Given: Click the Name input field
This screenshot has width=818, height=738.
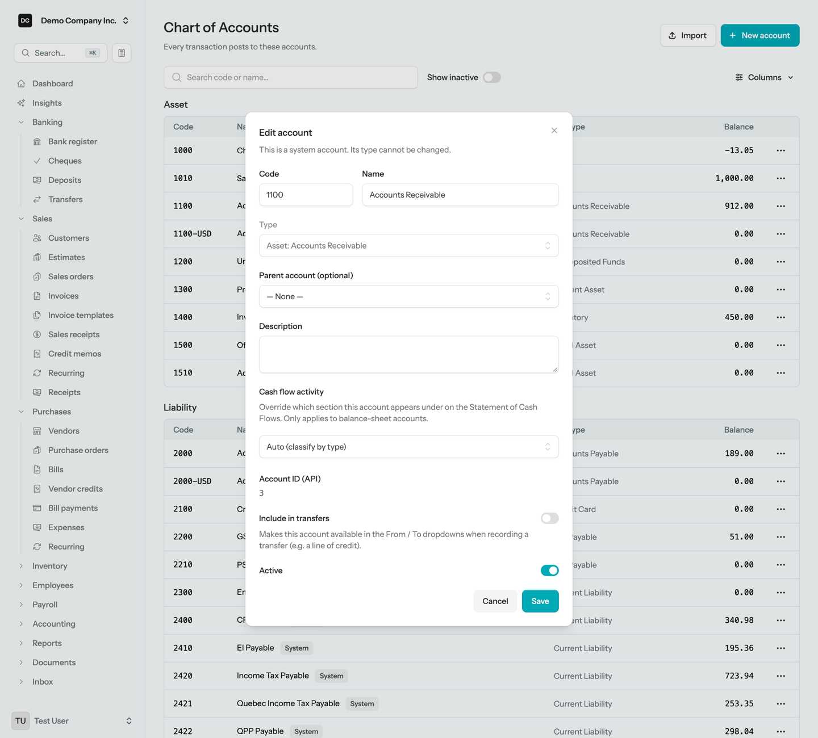Looking at the screenshot, I should (x=461, y=195).
